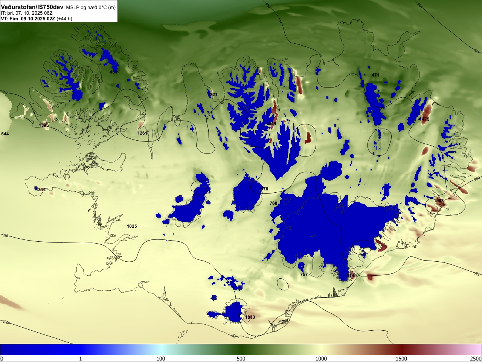
Task: Click the map value '1508'
Action: [439, 201]
